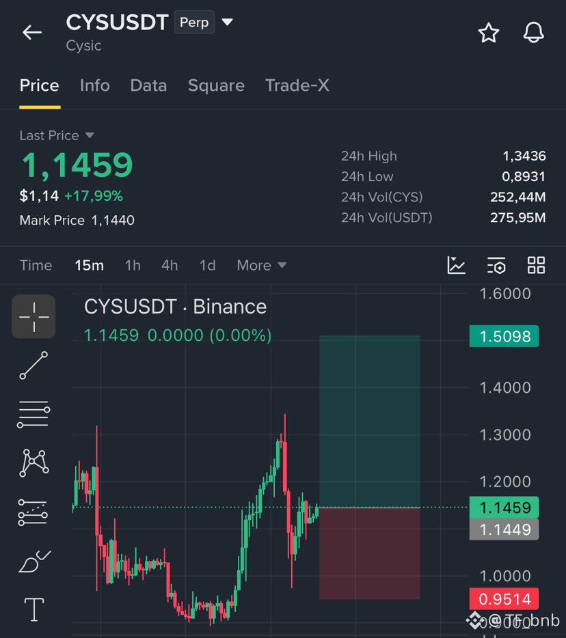The width and height of the screenshot is (566, 638).
Task: Click the 1.2000 axis label
Action: tap(505, 482)
